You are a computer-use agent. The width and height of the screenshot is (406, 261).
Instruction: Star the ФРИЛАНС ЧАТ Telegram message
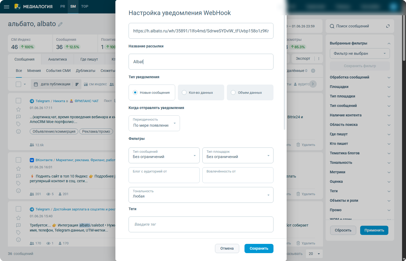[18, 109]
